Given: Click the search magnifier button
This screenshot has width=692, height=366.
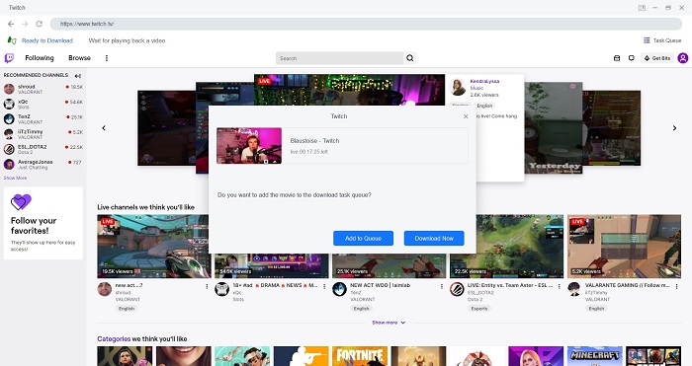Looking at the screenshot, I should pyautogui.click(x=410, y=58).
